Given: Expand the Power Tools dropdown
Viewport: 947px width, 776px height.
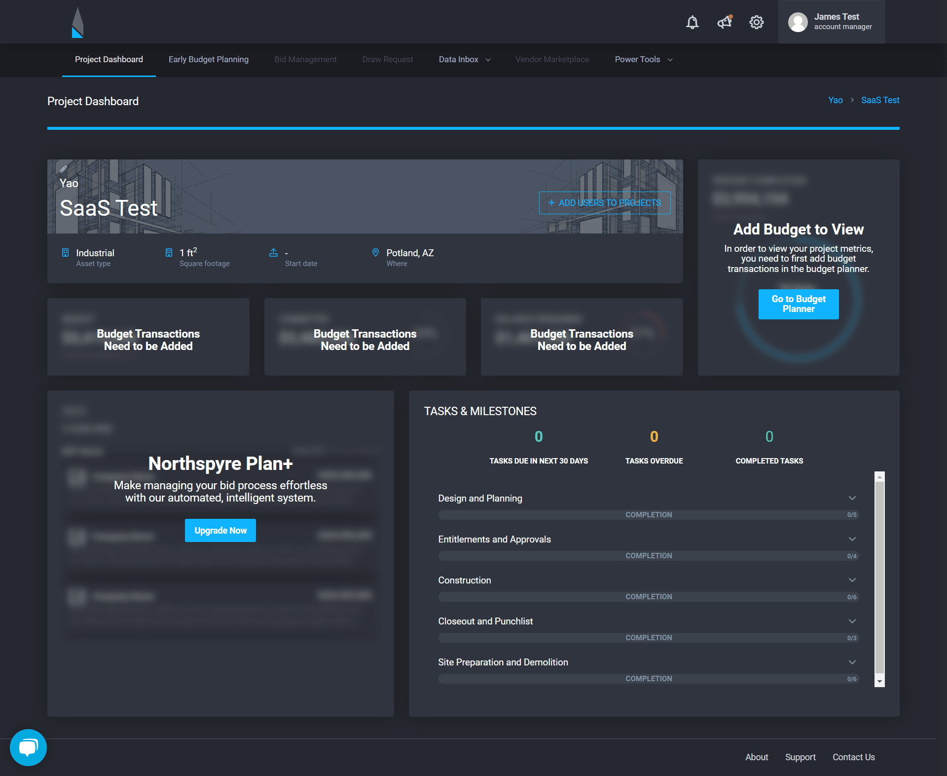Looking at the screenshot, I should click(644, 59).
